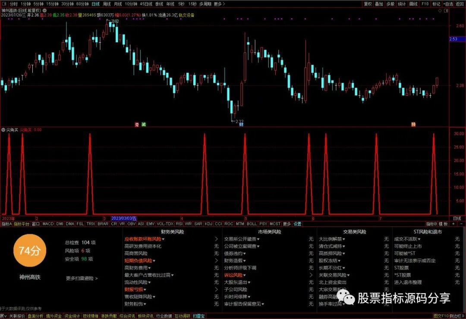Open the 行业数据 bottom tab
Screen dimensions: 466x319
pos(164,316)
